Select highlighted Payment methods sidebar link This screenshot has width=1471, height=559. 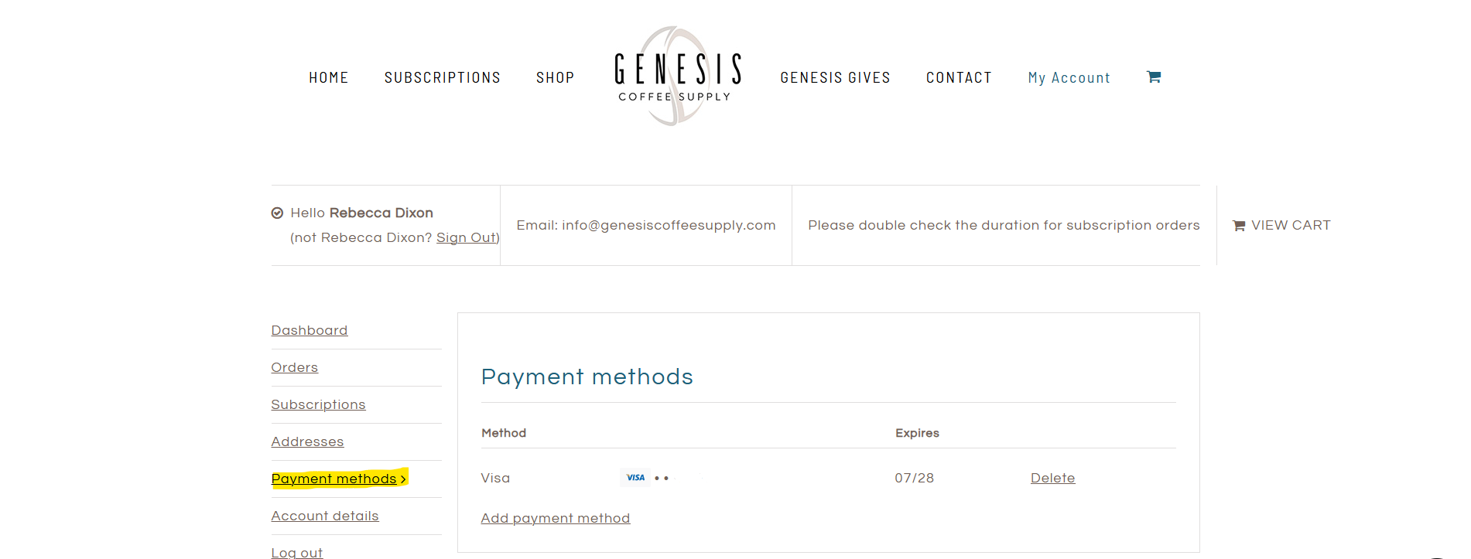coord(334,479)
